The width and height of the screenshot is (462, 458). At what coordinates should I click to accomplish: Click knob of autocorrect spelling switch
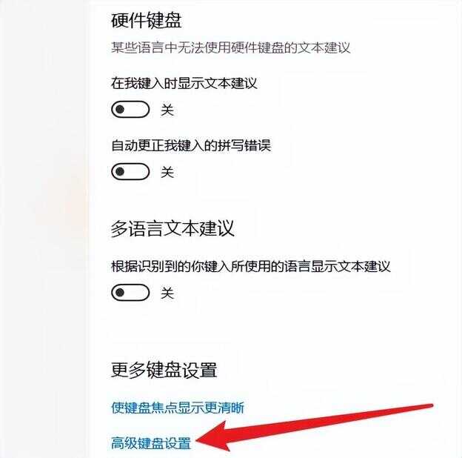pyautogui.click(x=120, y=171)
